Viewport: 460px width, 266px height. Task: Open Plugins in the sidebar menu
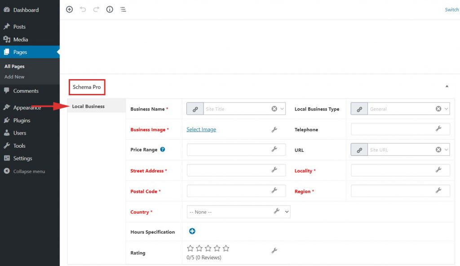tap(22, 120)
